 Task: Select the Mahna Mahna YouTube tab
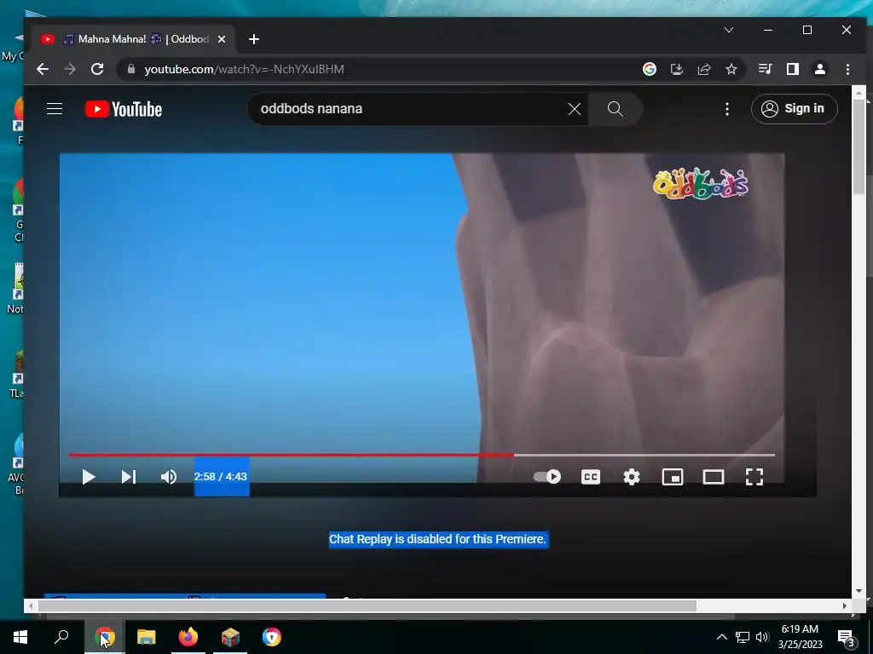[x=134, y=39]
